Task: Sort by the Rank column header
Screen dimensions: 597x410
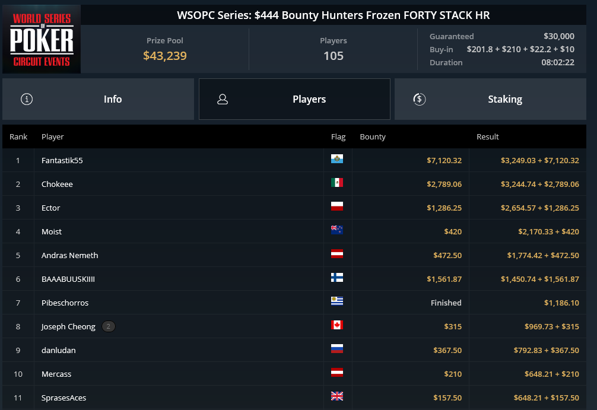Action: (x=18, y=136)
